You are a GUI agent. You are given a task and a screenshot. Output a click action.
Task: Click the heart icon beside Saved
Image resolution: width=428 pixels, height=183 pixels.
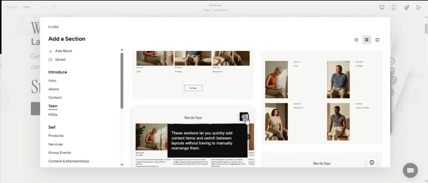coord(50,60)
